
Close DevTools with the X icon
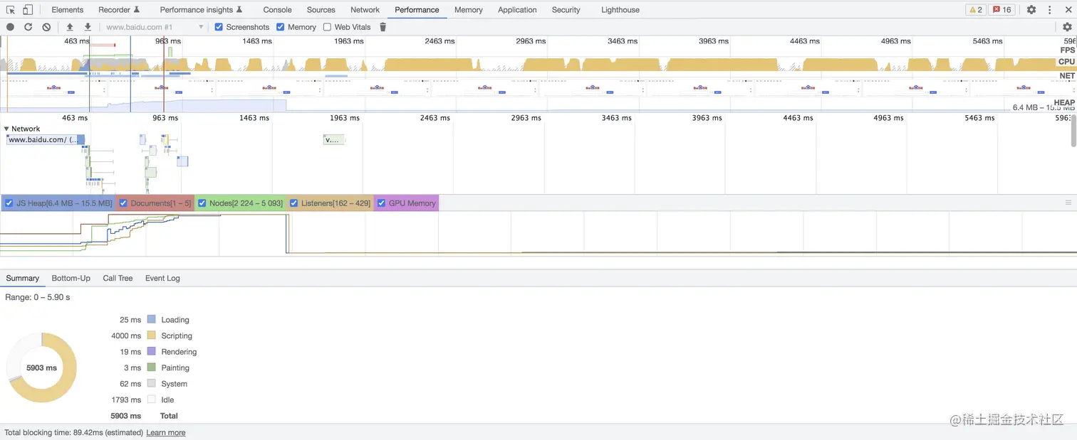point(1068,10)
